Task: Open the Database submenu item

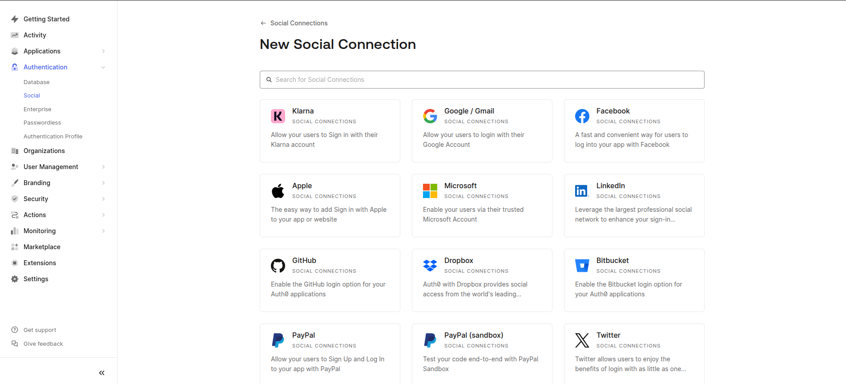Action: 36,82
